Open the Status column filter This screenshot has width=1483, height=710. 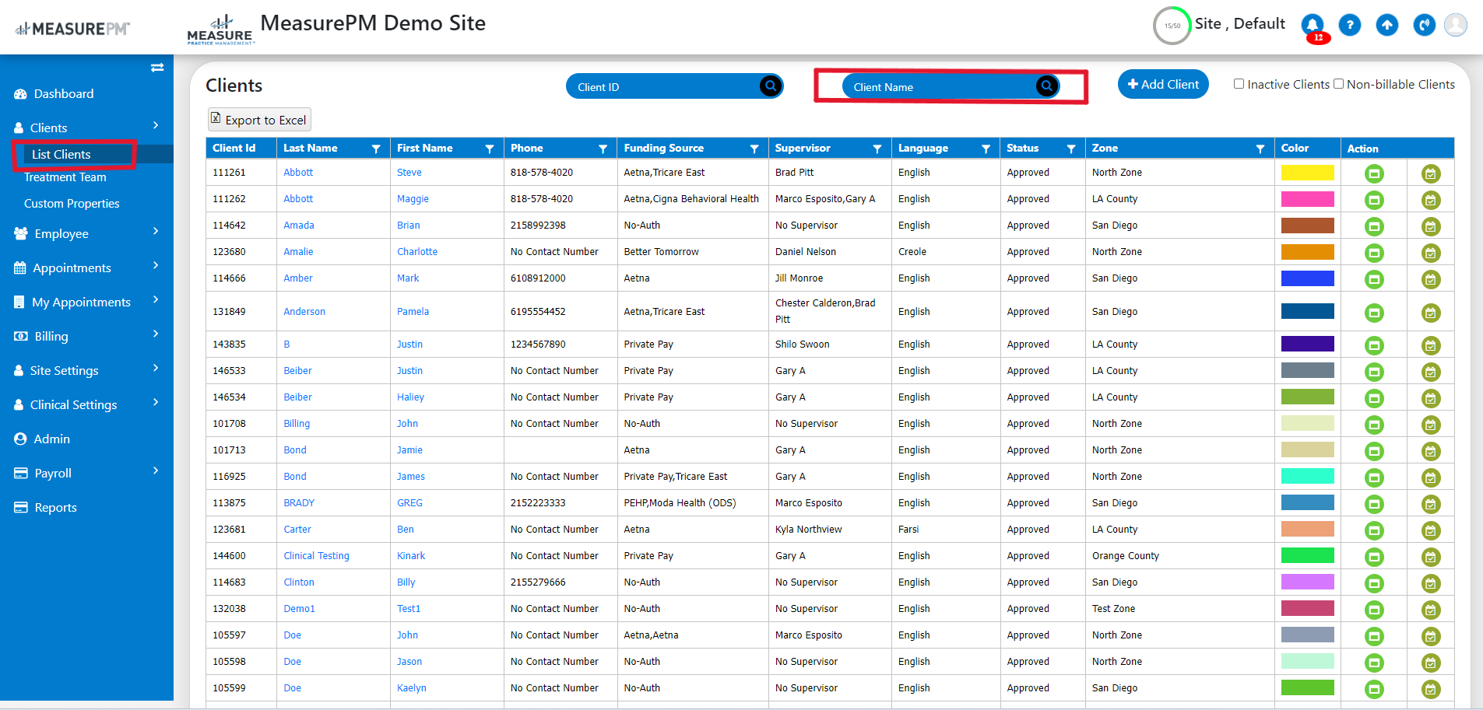click(x=1071, y=149)
